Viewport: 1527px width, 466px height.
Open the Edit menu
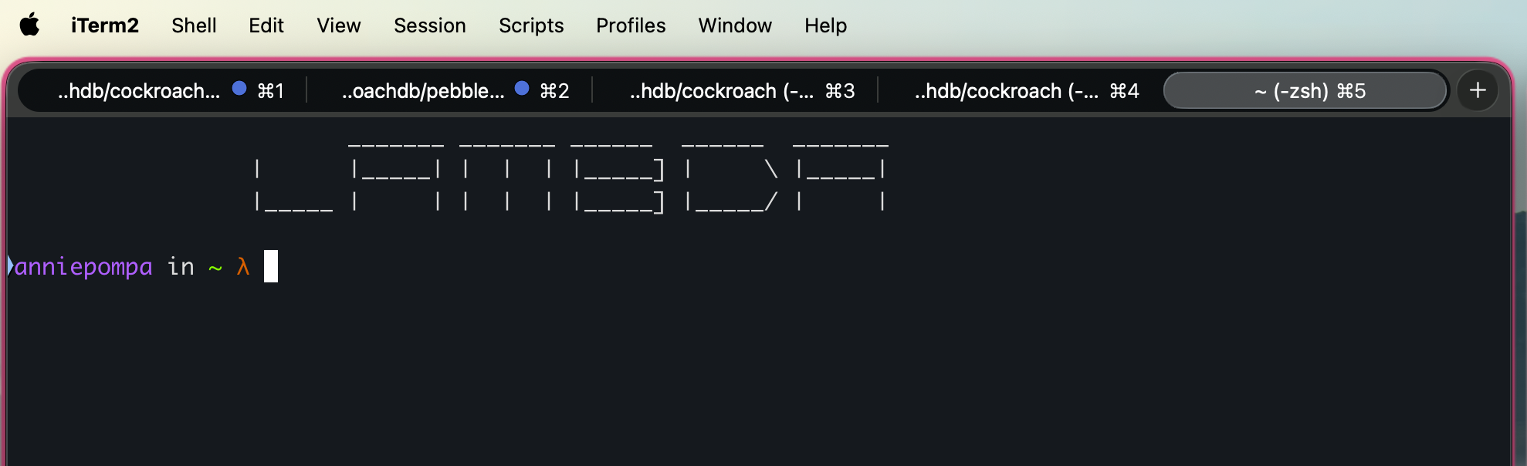pos(266,25)
